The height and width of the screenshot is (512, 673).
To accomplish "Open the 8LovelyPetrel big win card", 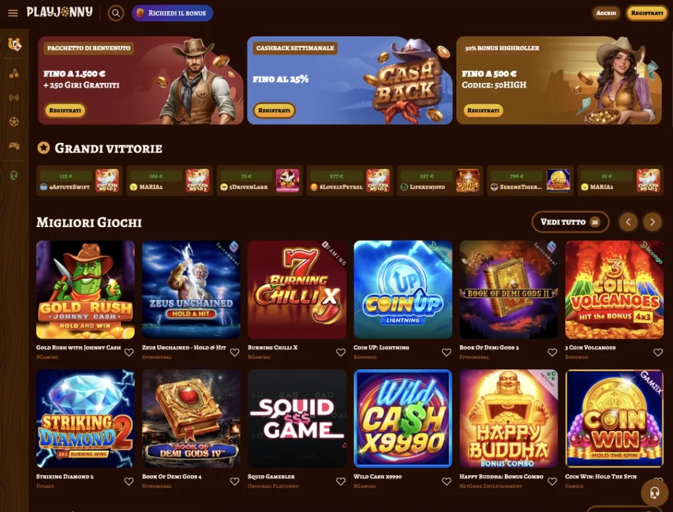I will (350, 180).
